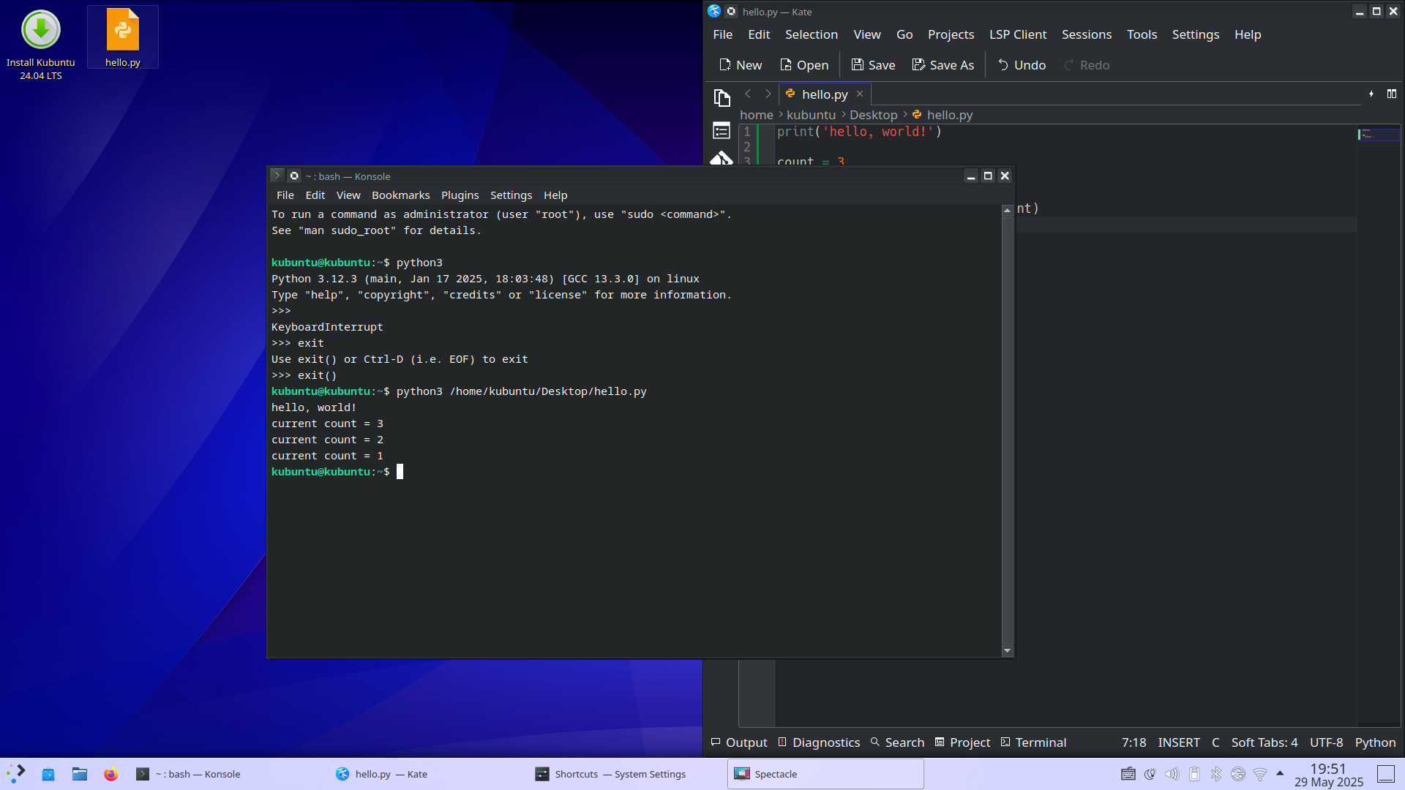Open Konsole's Bookmarks menu
The image size is (1405, 790).
point(400,195)
